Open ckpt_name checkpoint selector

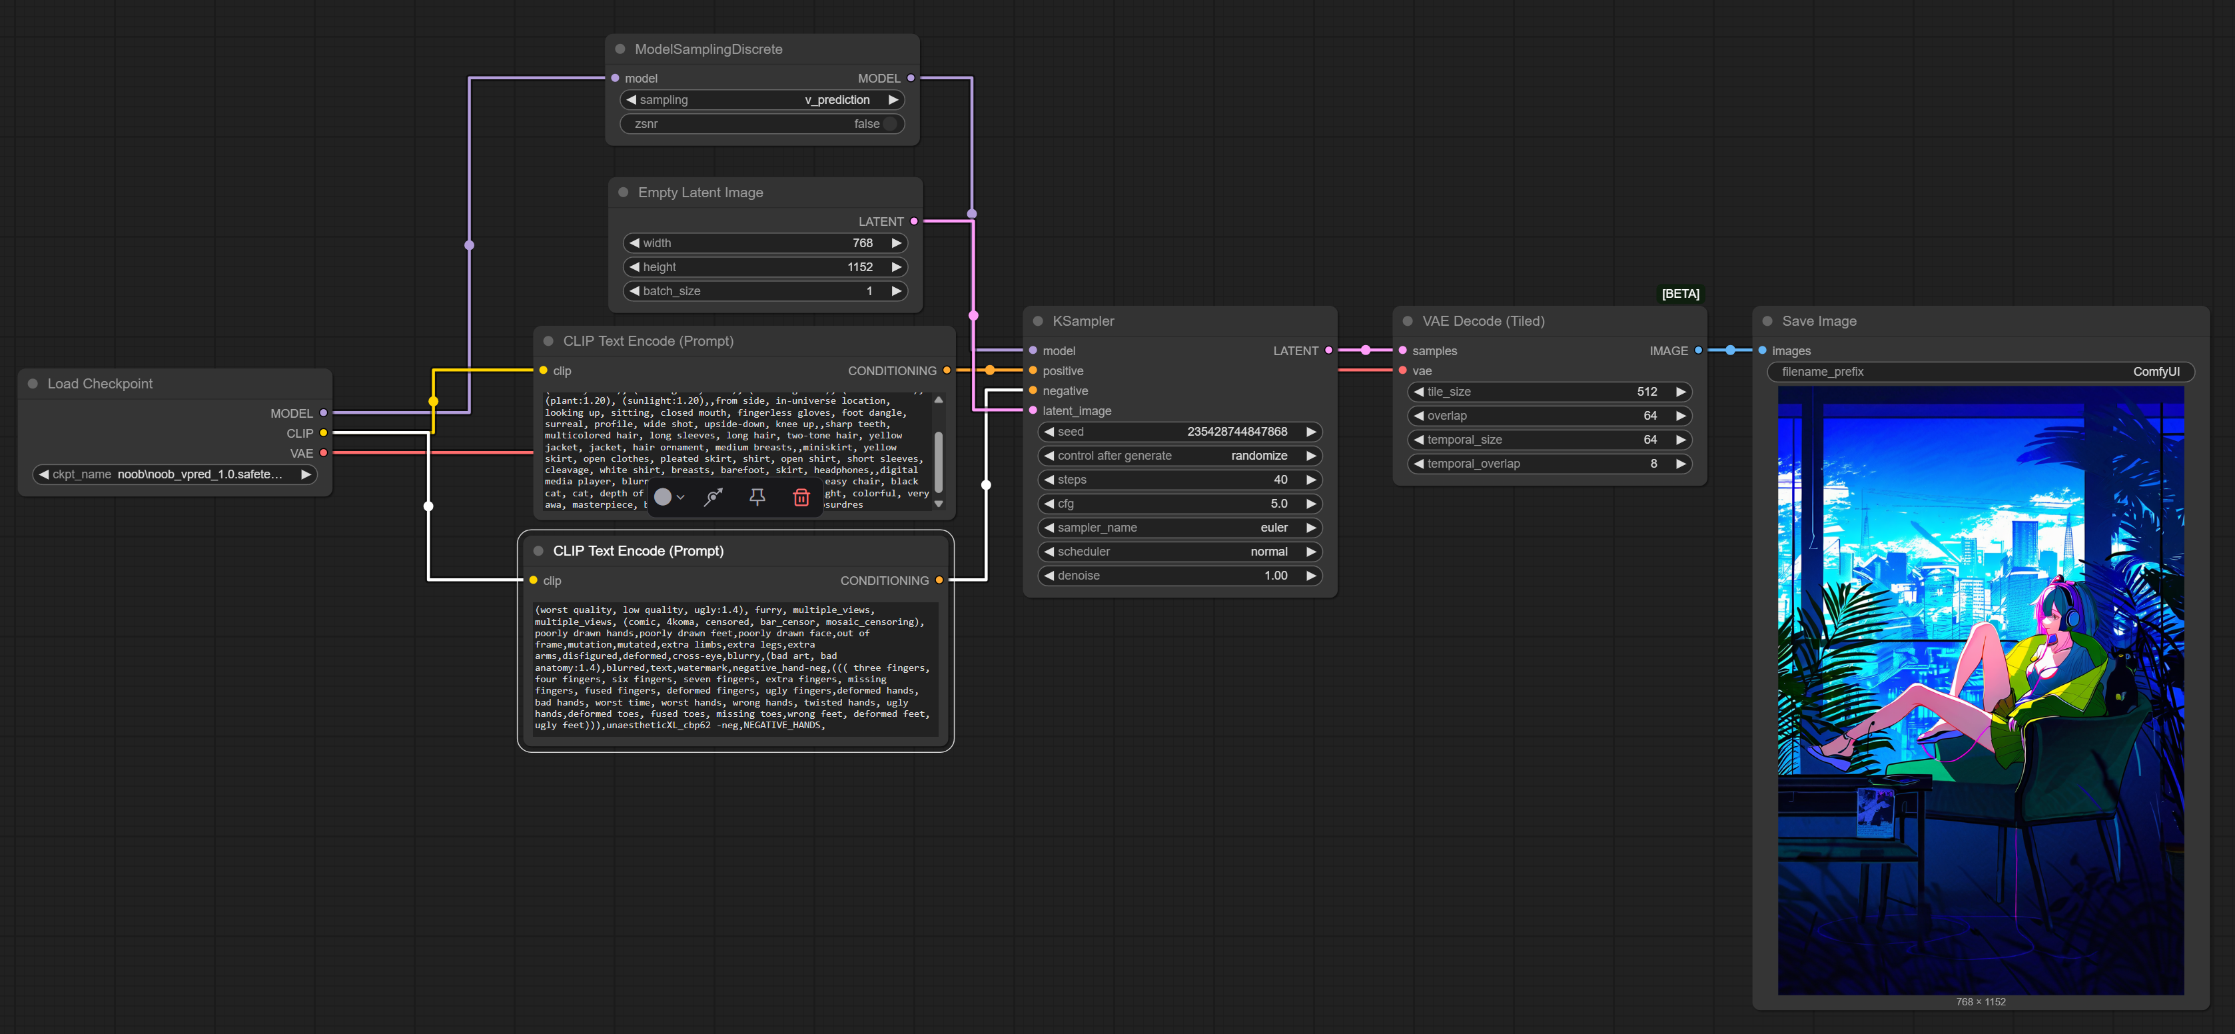pyautogui.click(x=175, y=474)
